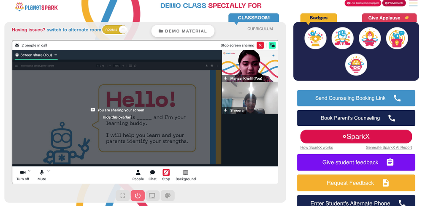Start SparkX
This screenshot has width=422, height=206.
(x=356, y=136)
